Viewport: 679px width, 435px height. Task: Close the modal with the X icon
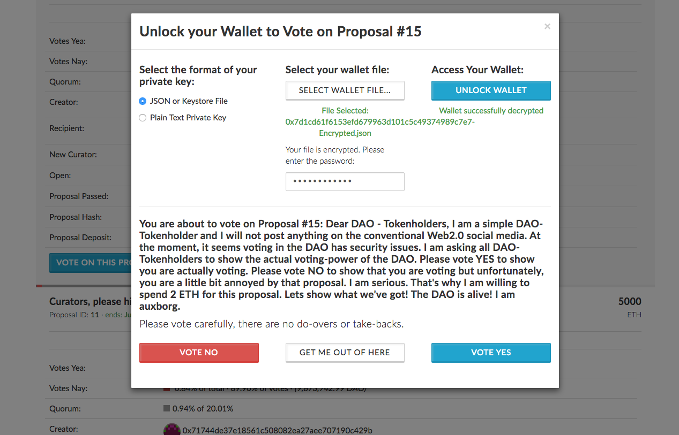pyautogui.click(x=547, y=26)
